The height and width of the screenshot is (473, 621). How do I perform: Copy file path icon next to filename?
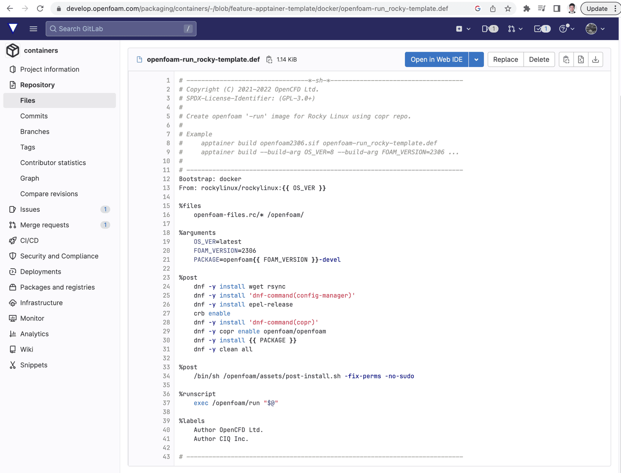pos(269,59)
